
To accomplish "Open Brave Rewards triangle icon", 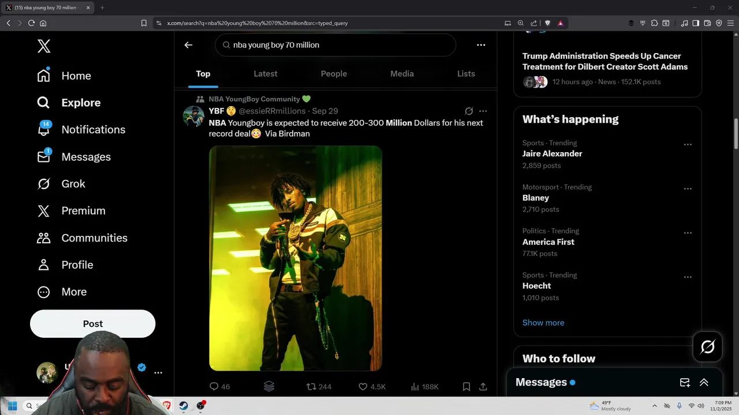I will (x=560, y=23).
